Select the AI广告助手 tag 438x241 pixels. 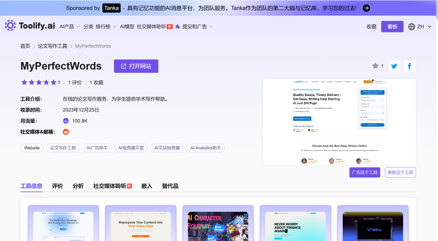(x=97, y=148)
